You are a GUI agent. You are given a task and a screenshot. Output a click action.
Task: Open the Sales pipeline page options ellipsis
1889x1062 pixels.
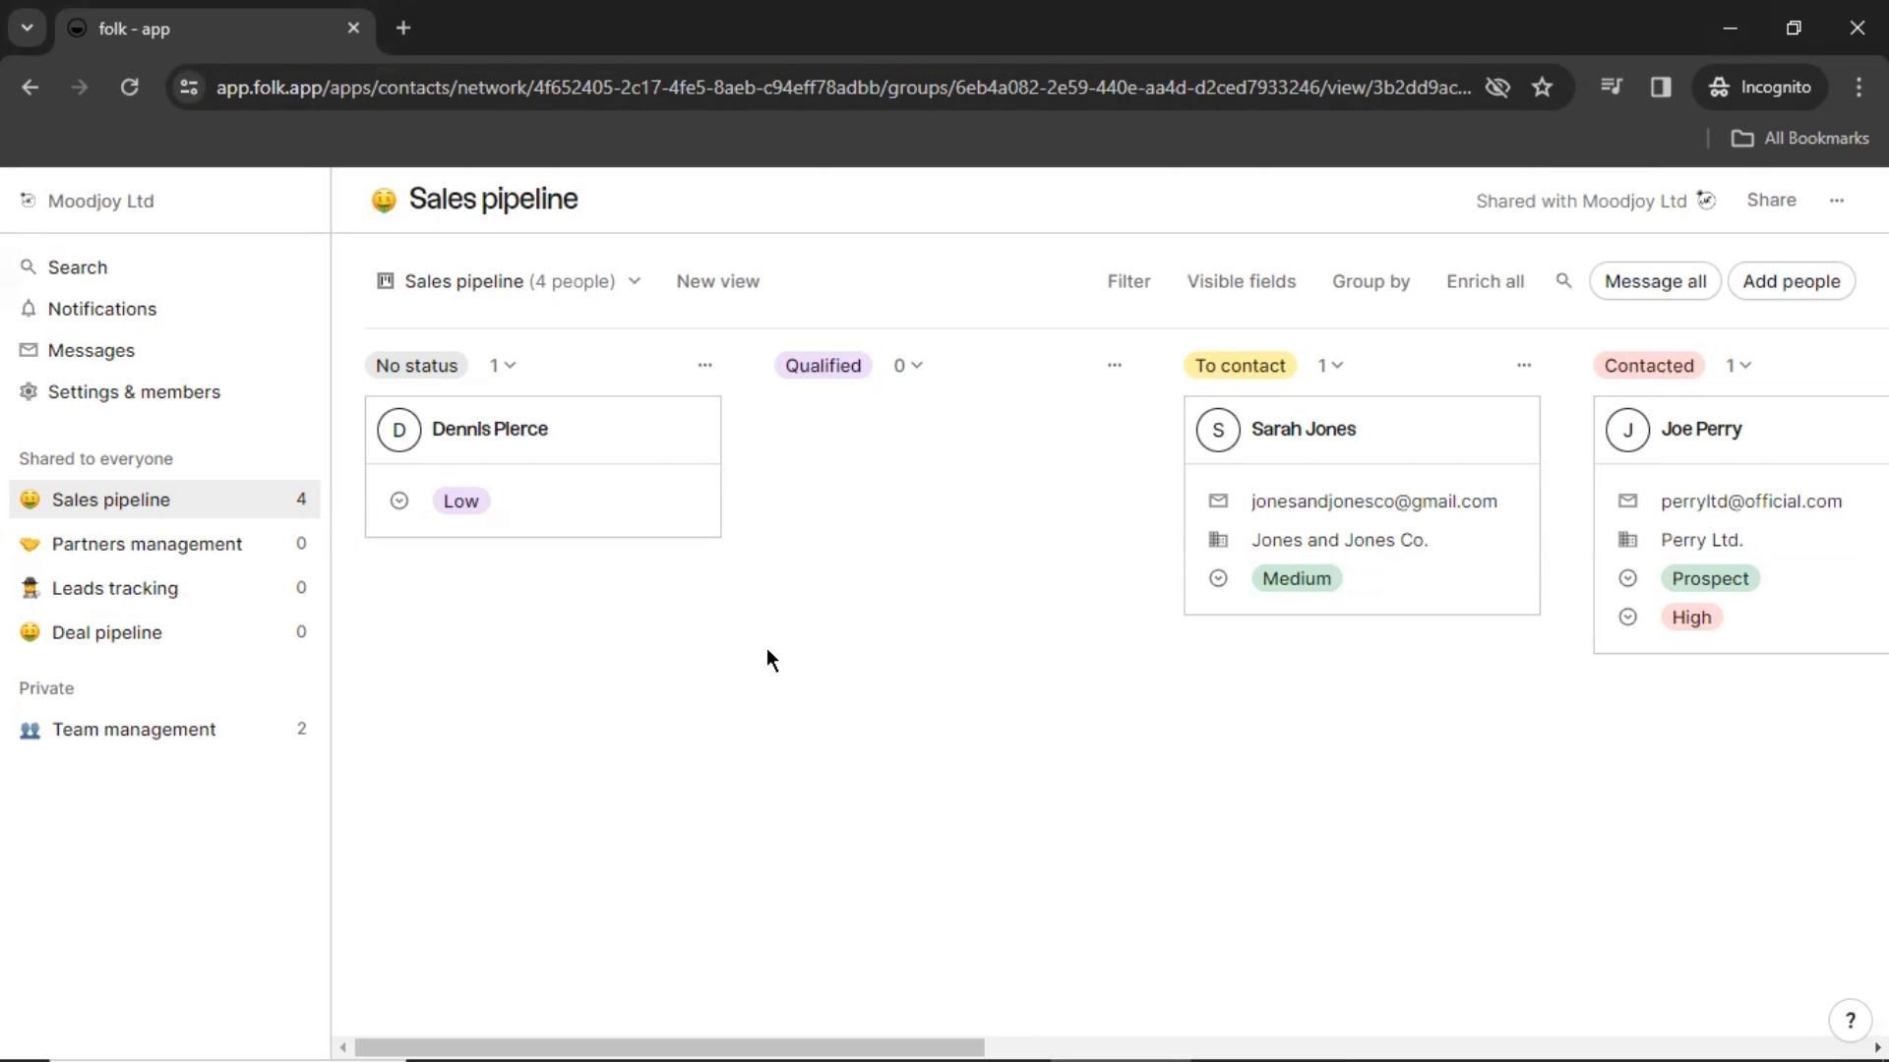(x=1837, y=201)
